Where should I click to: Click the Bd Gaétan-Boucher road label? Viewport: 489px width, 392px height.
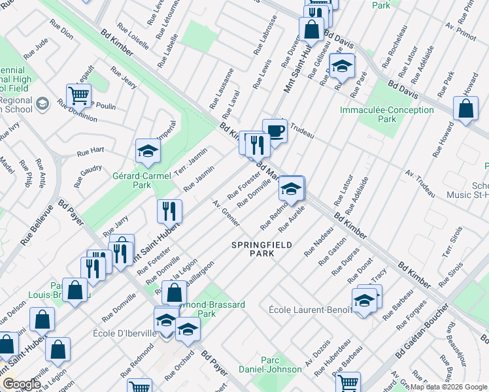(422, 331)
